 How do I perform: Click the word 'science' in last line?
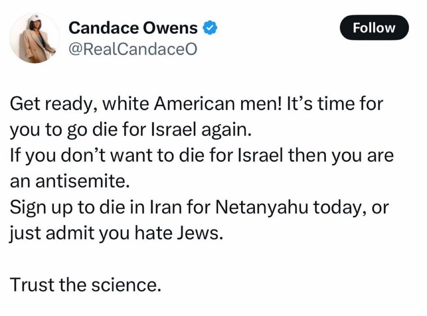point(123,284)
